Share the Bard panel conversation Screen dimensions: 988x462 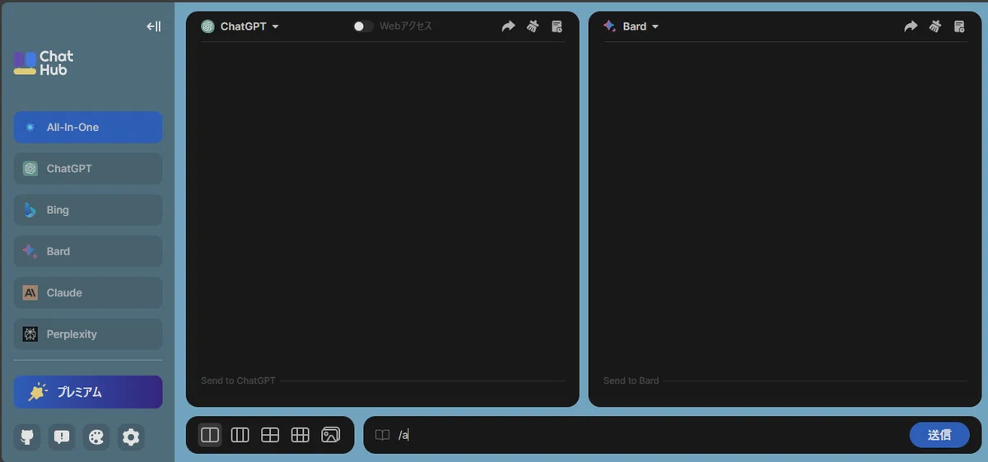911,26
